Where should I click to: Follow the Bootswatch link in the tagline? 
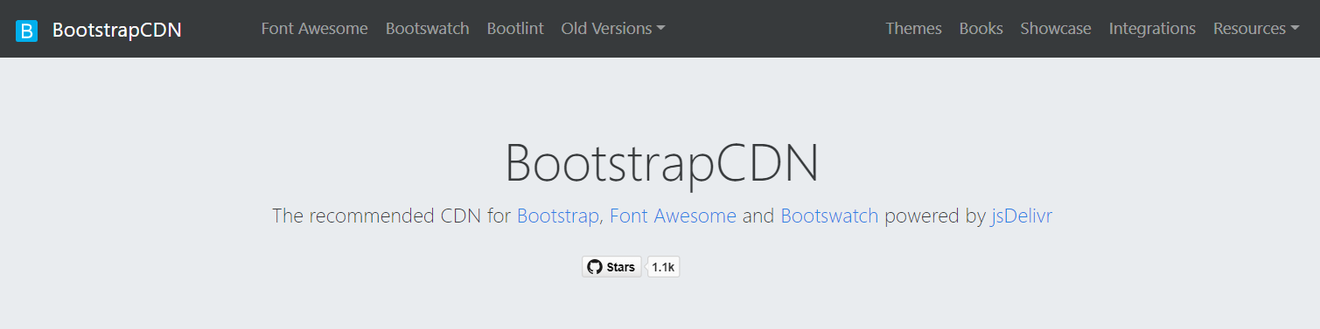click(x=829, y=216)
